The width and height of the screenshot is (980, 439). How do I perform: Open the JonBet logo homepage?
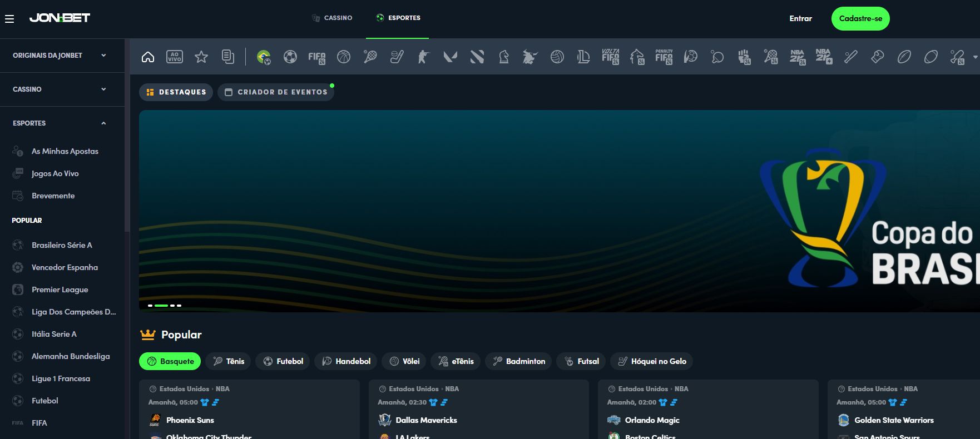click(60, 18)
